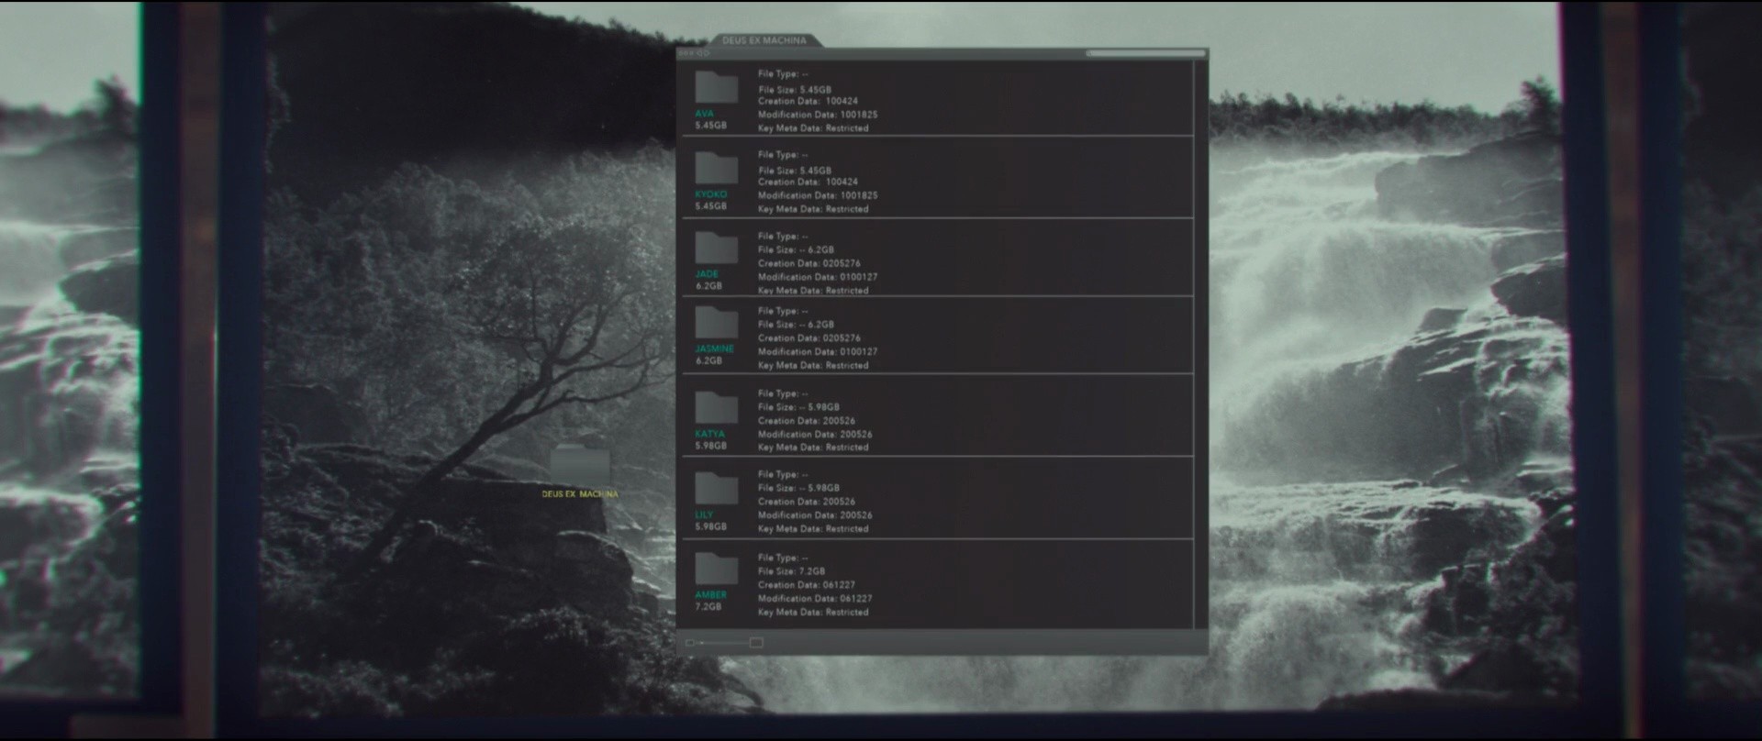This screenshot has width=1762, height=741.
Task: Click the 6.2GB size under JASMINE's name
Action: pos(708,361)
